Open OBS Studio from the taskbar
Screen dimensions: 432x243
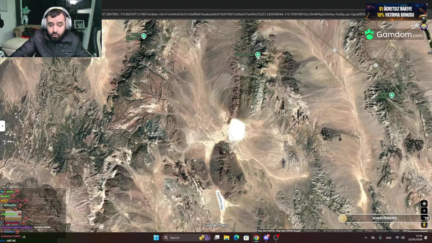(x=276, y=238)
